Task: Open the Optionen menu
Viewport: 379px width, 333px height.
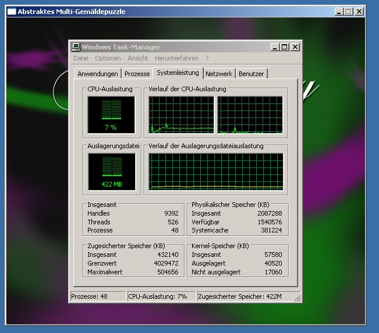Action: [108, 58]
